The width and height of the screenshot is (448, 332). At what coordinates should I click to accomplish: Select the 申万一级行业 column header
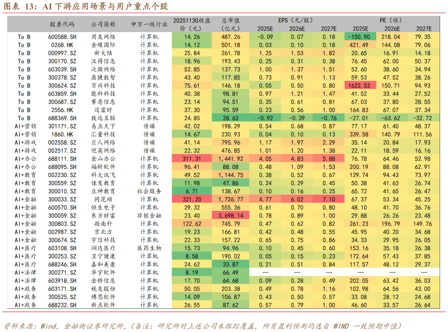[x=149, y=24]
